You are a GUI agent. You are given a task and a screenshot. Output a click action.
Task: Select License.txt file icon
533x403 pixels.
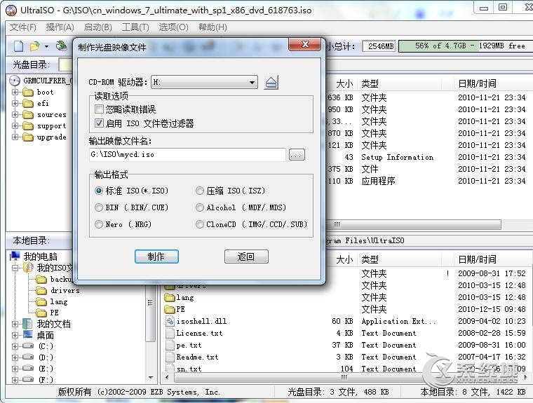point(170,333)
